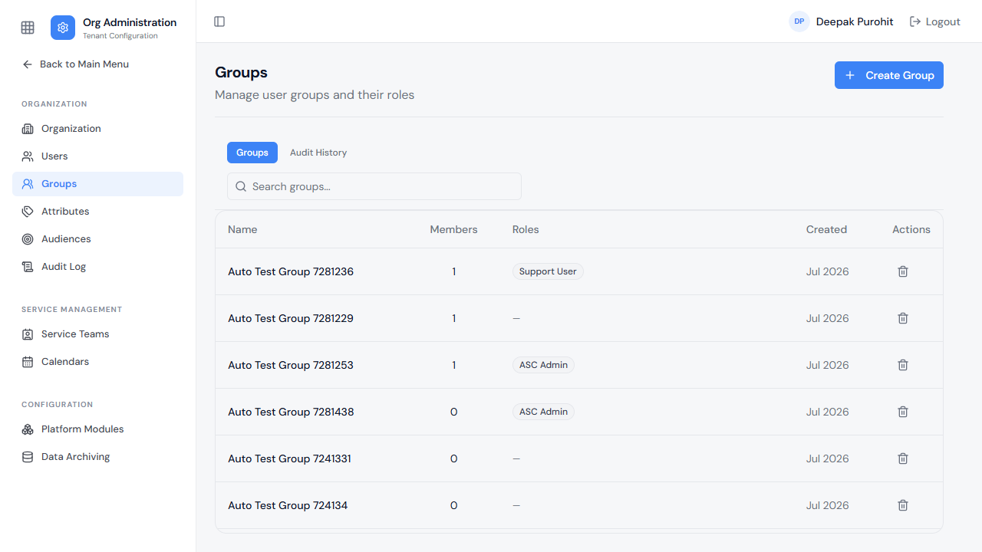Click the Logout button
Viewport: 982px width, 552px height.
pos(934,21)
